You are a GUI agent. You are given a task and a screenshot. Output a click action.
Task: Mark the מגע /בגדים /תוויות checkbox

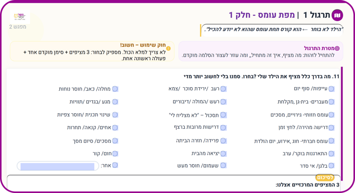tap(115, 102)
